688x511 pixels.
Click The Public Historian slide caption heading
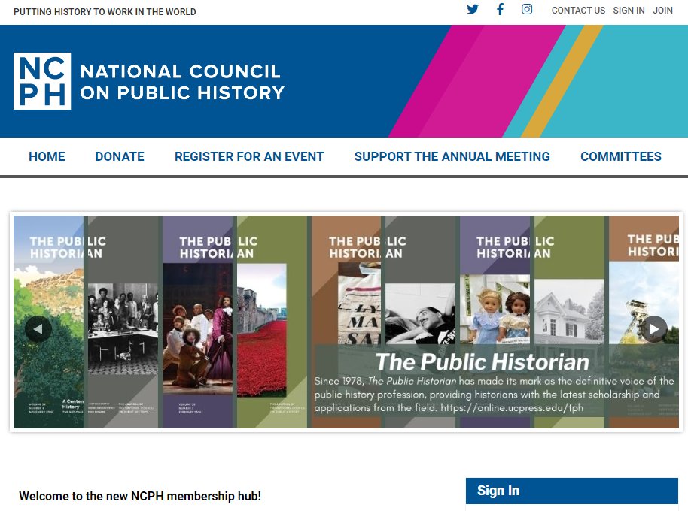coord(483,361)
